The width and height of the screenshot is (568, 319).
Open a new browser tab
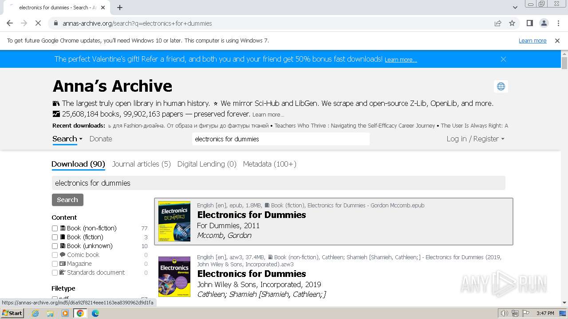click(120, 8)
